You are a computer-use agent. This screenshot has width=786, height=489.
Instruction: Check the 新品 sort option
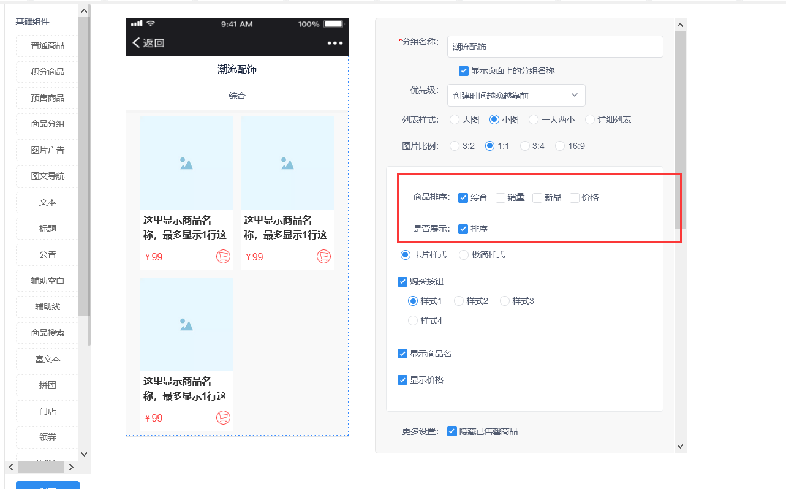(537, 197)
